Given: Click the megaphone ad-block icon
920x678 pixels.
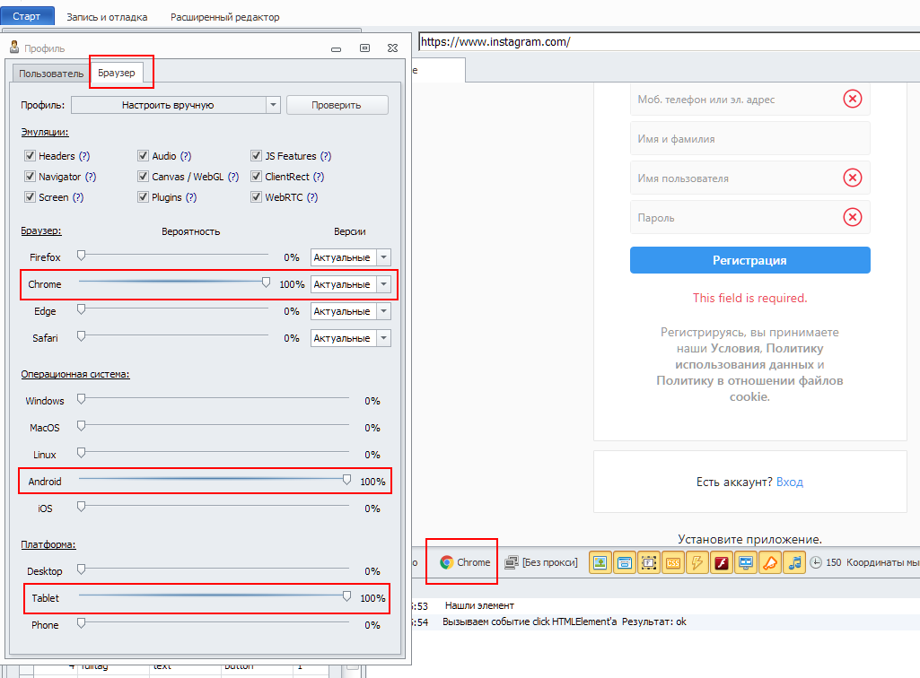Looking at the screenshot, I should click(770, 562).
